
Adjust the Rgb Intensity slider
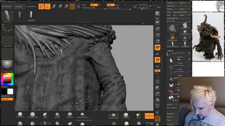(94, 8)
